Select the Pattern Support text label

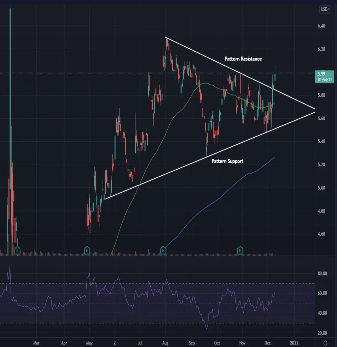[x=228, y=161]
